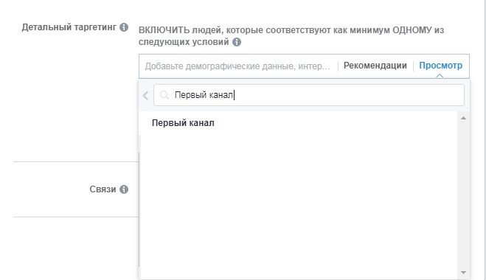Viewport: 486px width, 280px height.
Task: Click the scrollbar up arrow
Action: coord(463,118)
